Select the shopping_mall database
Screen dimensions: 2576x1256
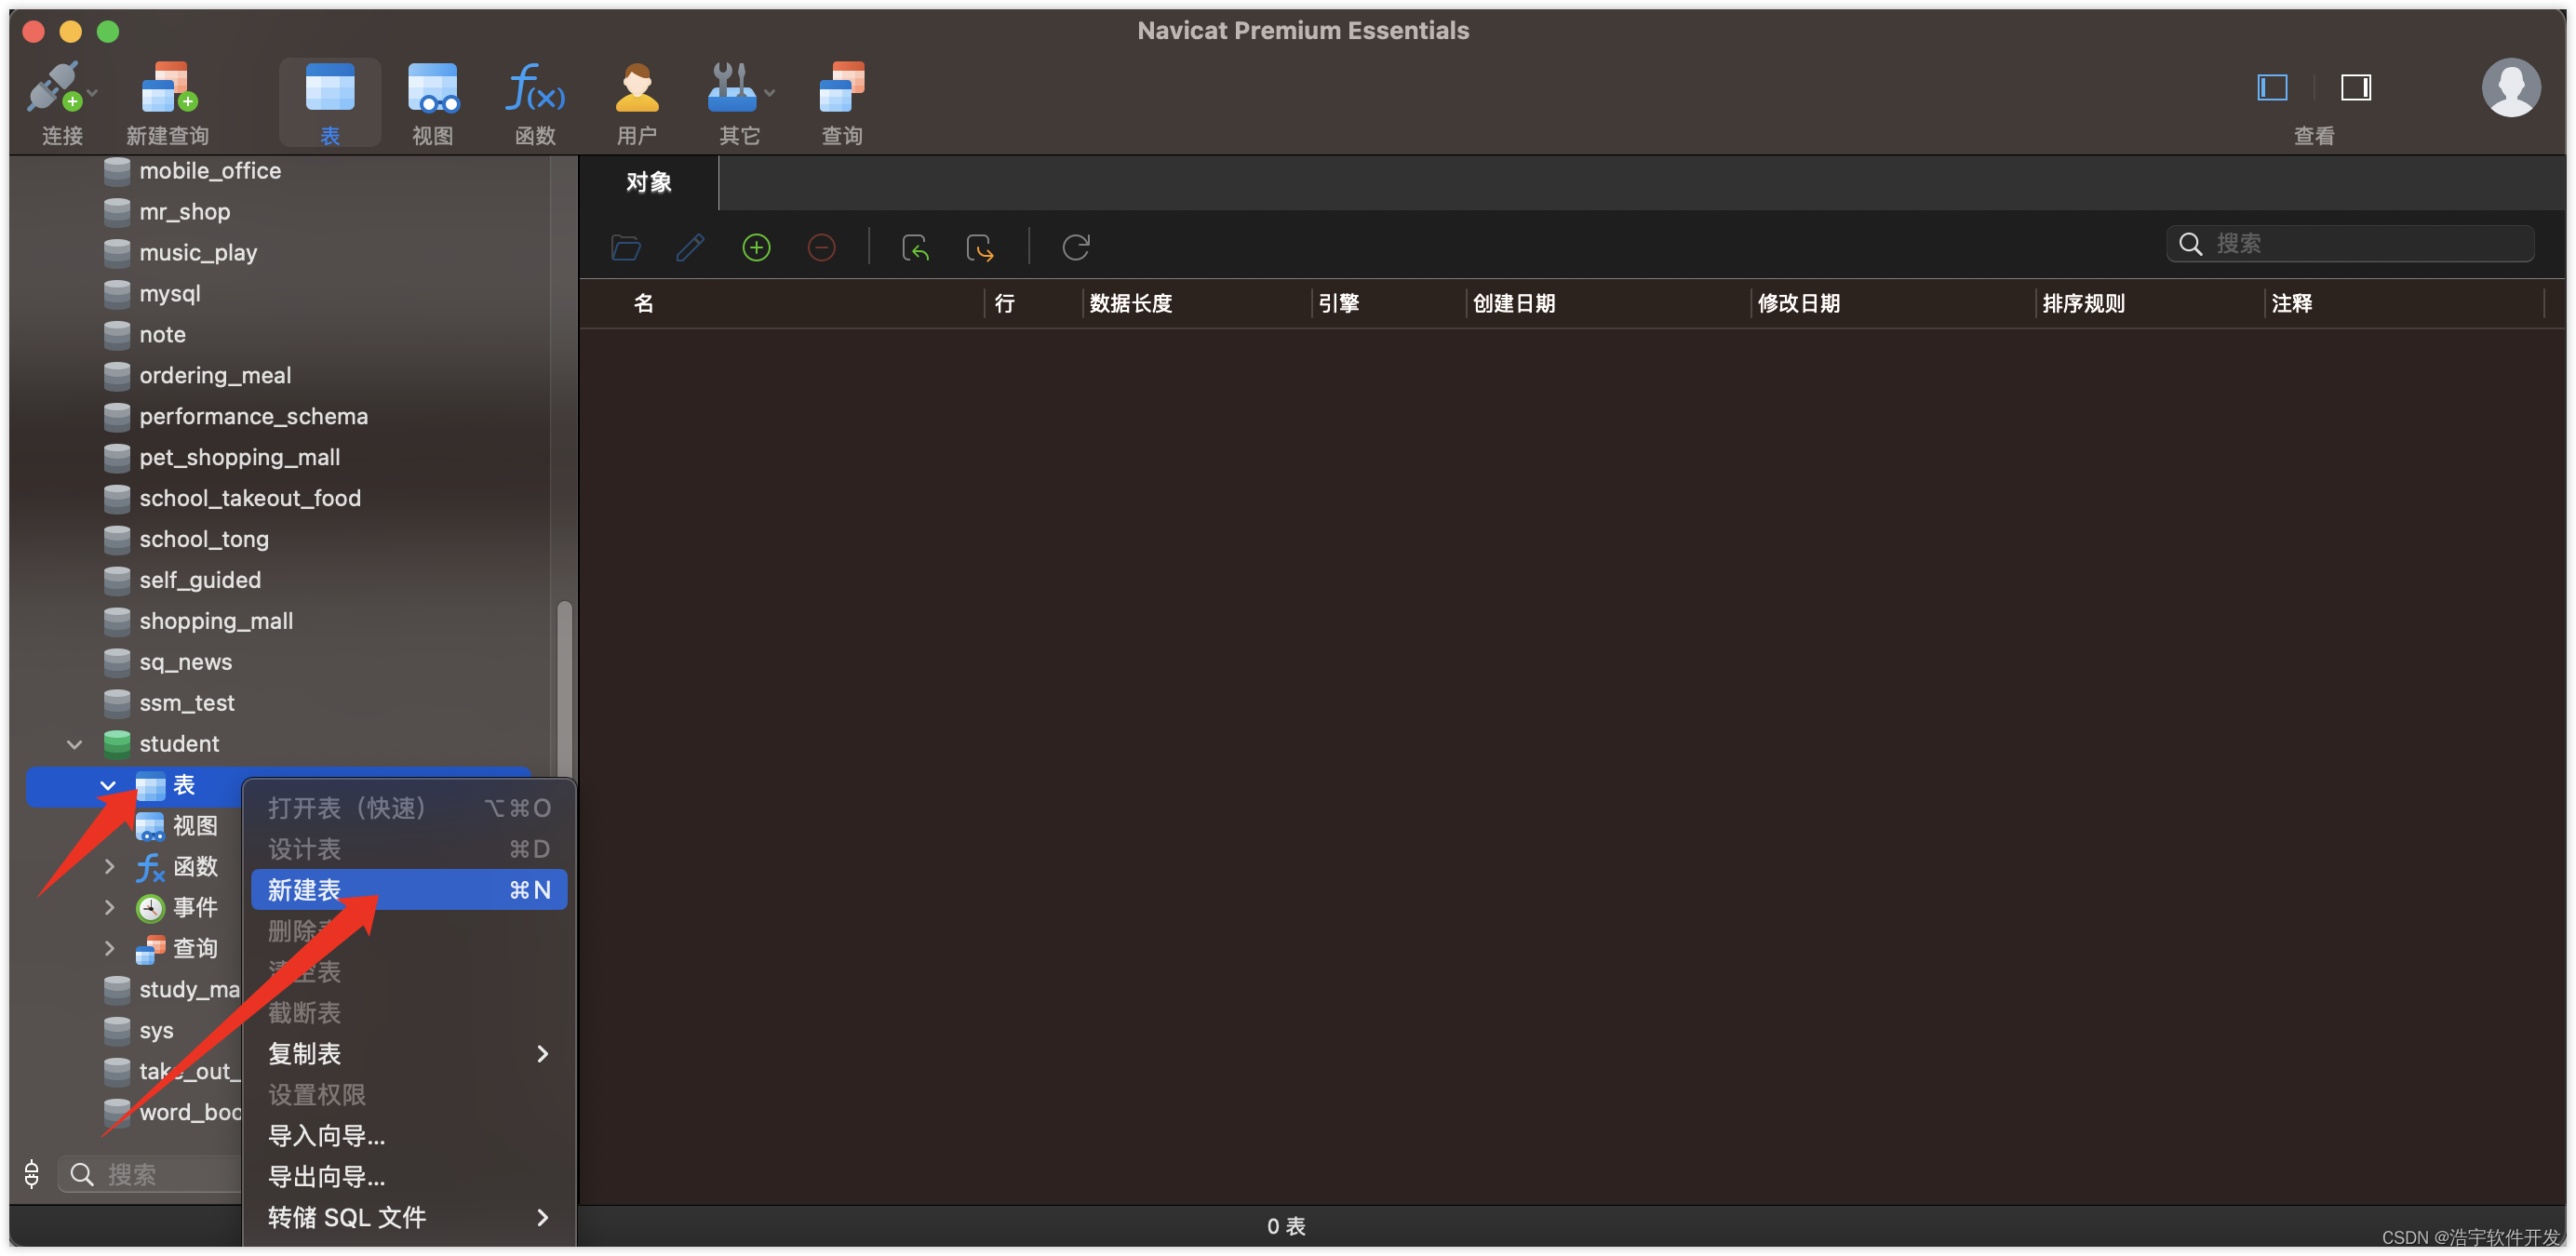coord(216,621)
